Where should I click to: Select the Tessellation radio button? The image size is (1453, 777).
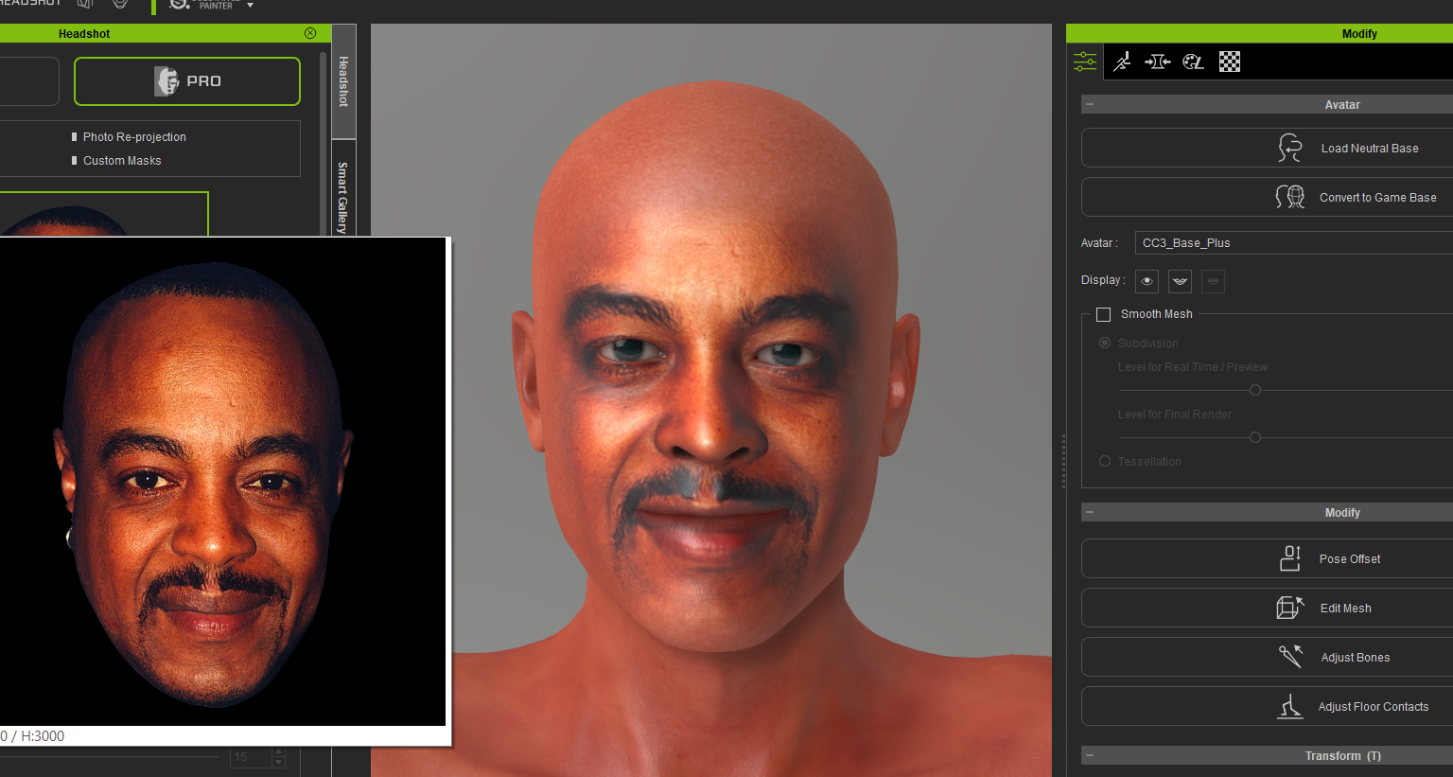tap(1105, 461)
